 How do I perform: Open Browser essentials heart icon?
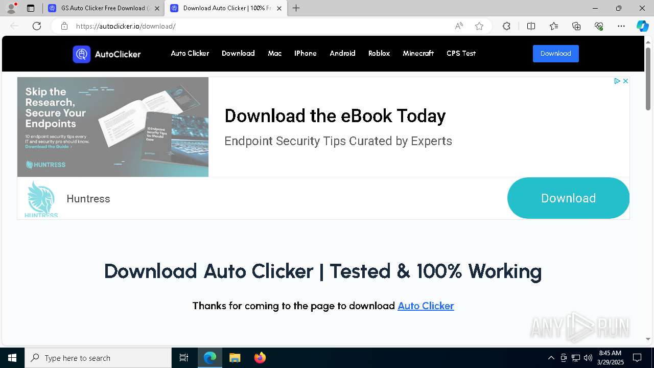(x=599, y=26)
